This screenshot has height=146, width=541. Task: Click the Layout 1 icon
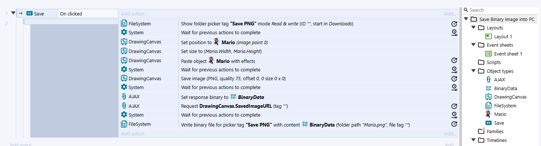coord(488,36)
